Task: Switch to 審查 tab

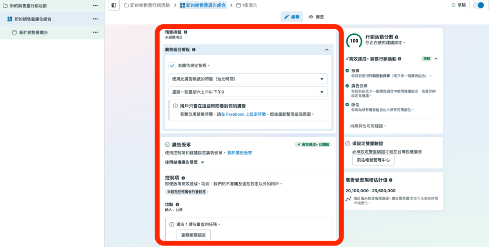Action: pos(316,17)
